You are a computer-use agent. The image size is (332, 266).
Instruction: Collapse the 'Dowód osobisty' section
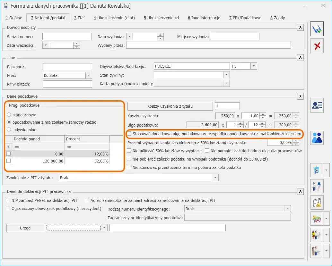300,28
